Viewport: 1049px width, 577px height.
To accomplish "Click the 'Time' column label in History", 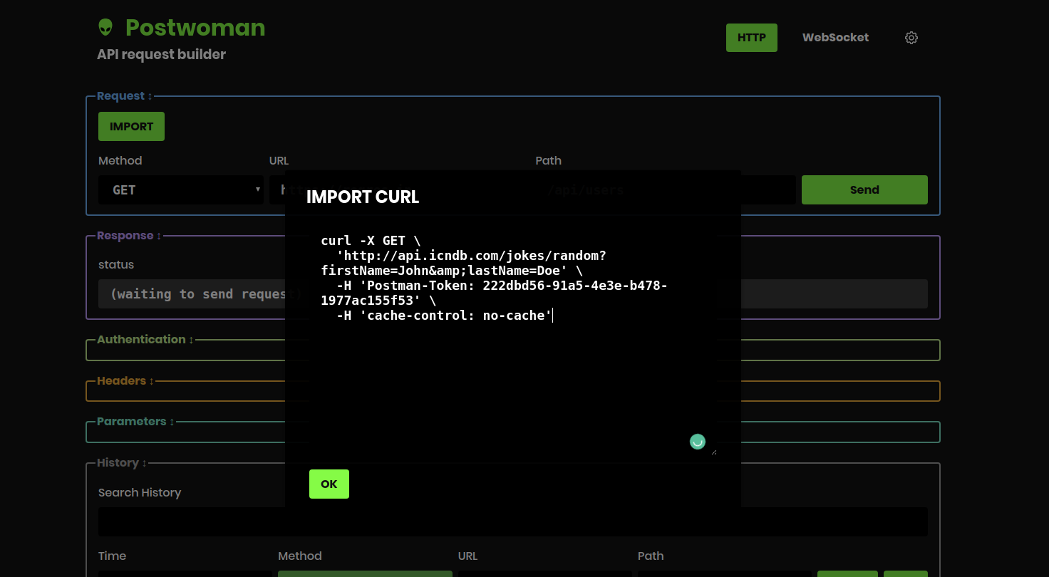I will [x=112, y=556].
